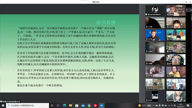Click the volume speaker tray icon
192x108 pixels.
(x=172, y=105)
